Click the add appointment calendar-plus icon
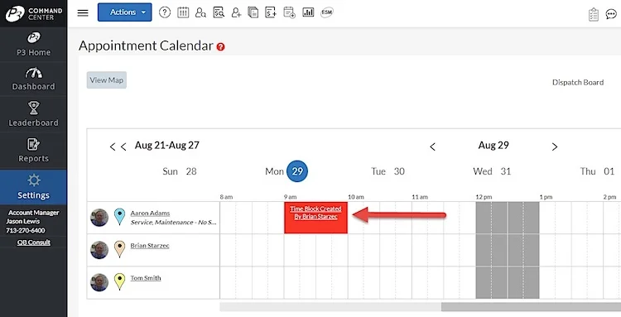 click(x=290, y=12)
